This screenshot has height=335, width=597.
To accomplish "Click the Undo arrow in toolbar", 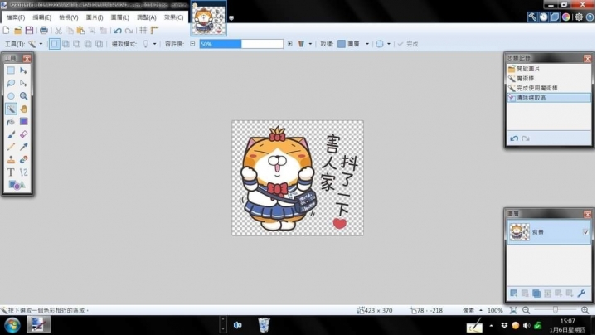I will [117, 30].
